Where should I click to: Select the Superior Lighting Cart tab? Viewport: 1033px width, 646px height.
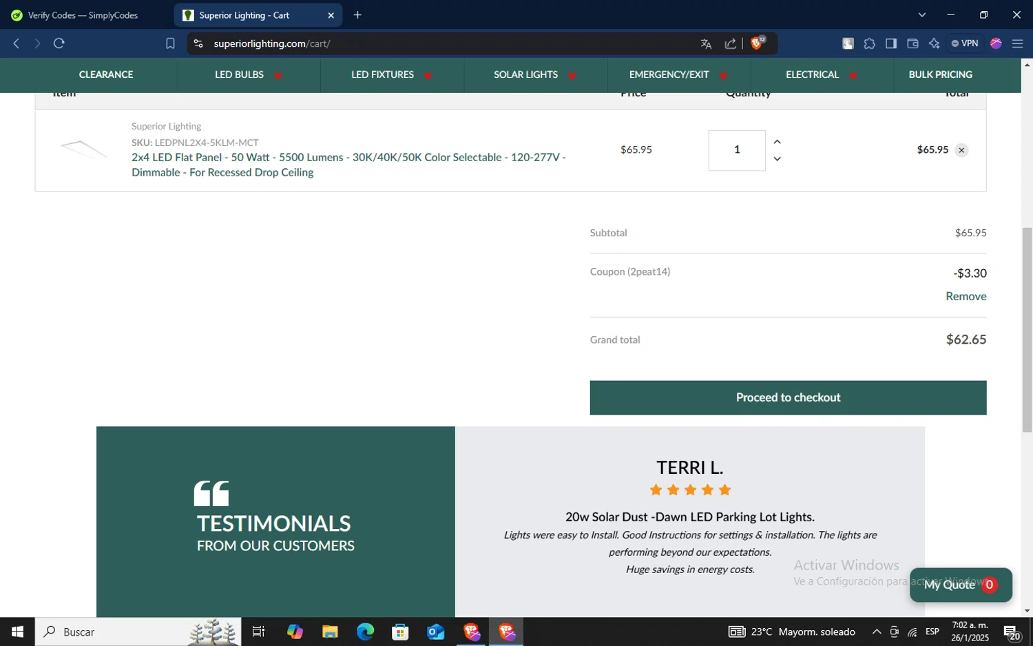pyautogui.click(x=258, y=15)
